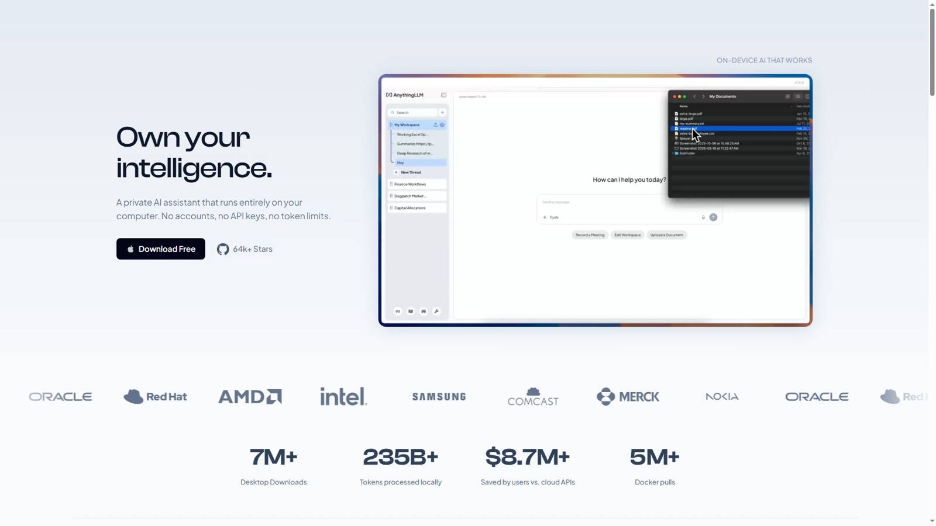Image resolution: width=936 pixels, height=526 pixels.
Task: Click the page vertical scrollbar thumb
Action: [x=932, y=51]
